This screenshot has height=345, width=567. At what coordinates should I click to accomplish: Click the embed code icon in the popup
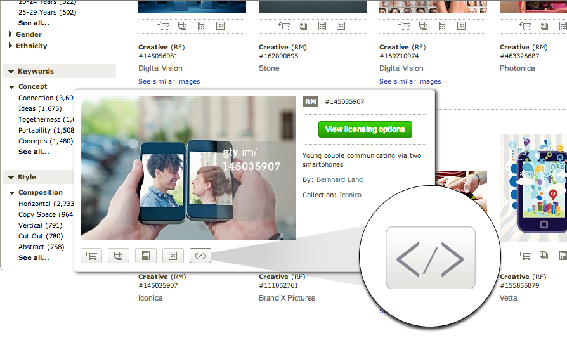pyautogui.click(x=200, y=256)
